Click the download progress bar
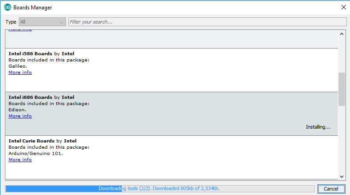The height and width of the screenshot is (195, 350). 160,189
